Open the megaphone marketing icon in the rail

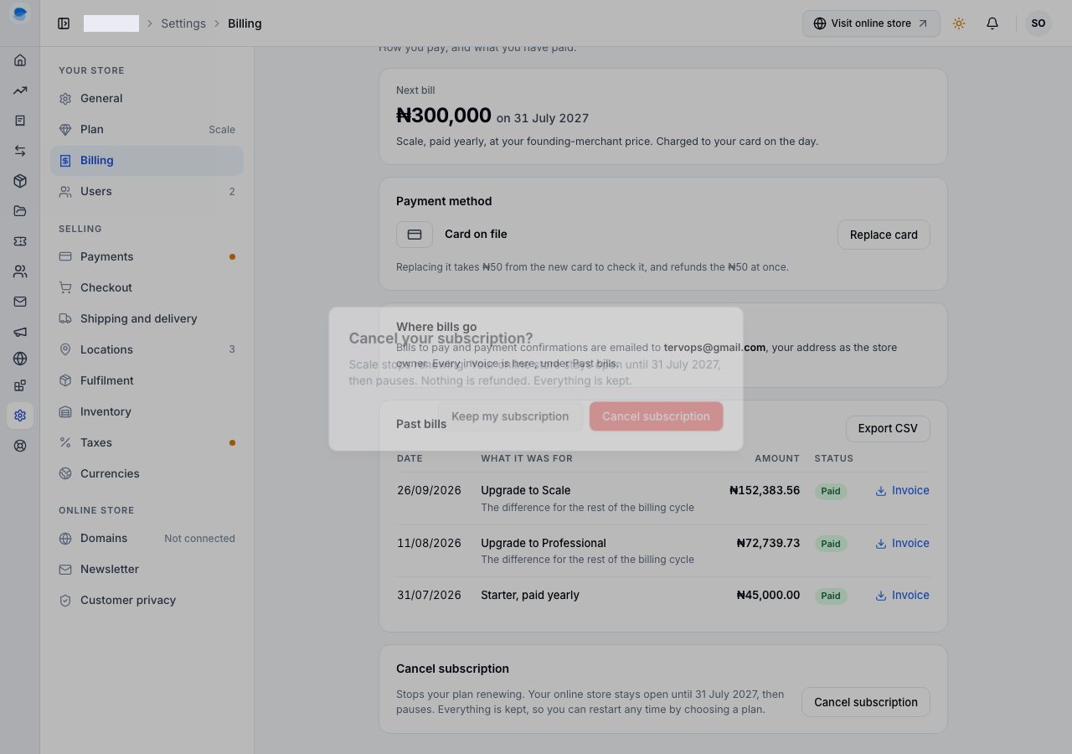click(20, 332)
